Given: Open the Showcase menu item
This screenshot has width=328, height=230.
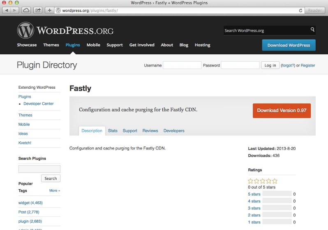Looking at the screenshot, I should tap(27, 45).
